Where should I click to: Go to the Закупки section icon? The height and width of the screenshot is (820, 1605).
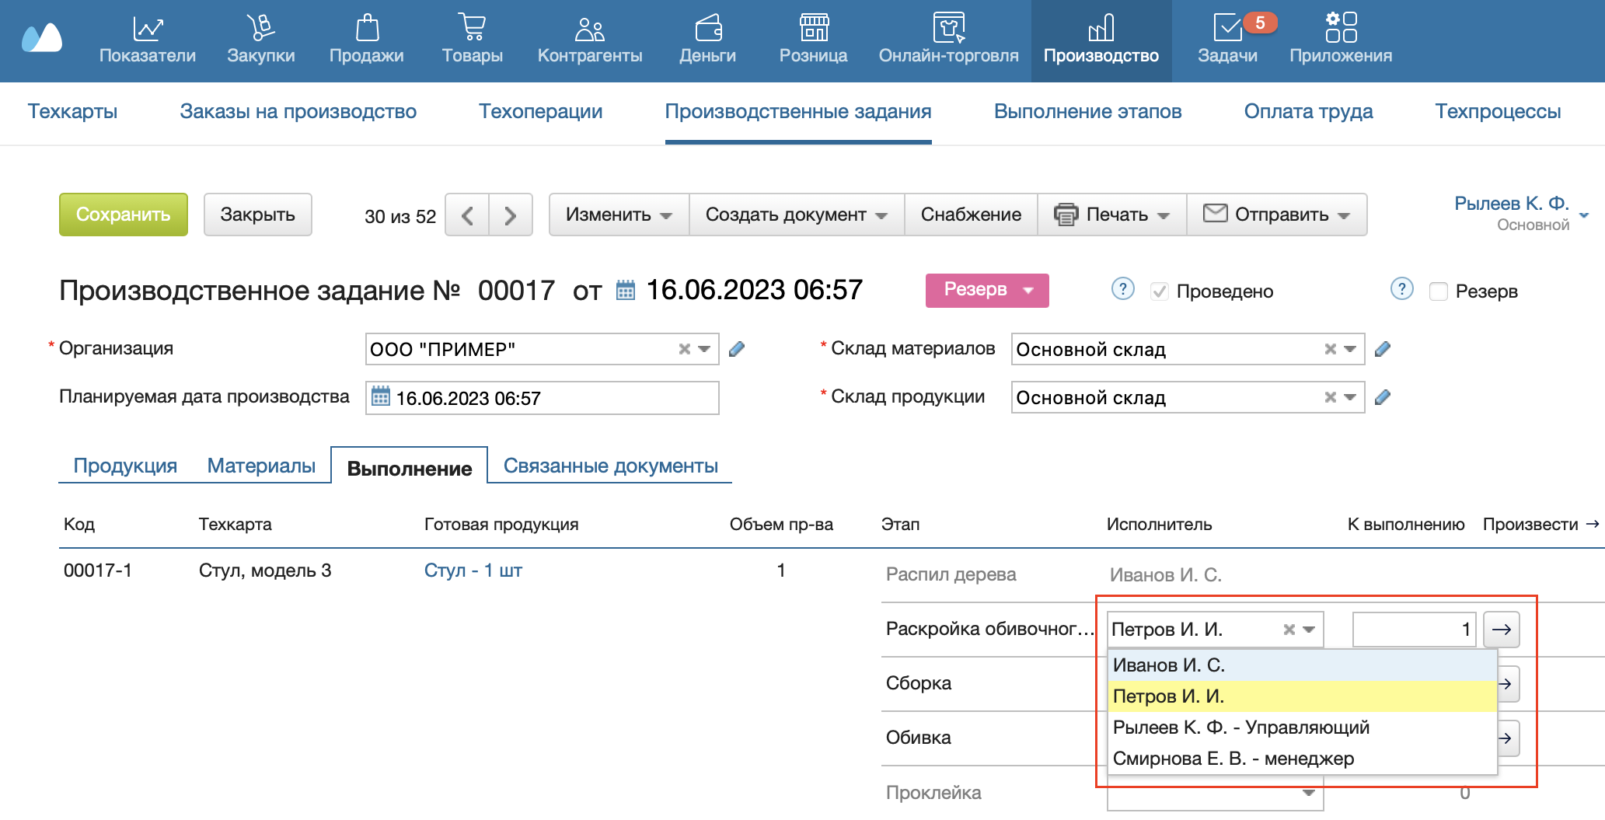point(261,29)
